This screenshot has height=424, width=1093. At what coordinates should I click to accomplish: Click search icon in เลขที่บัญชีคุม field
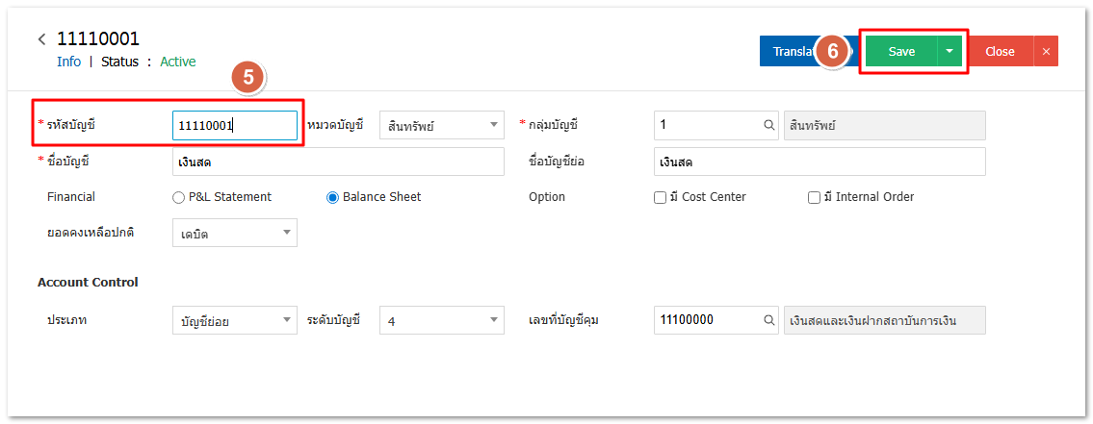click(769, 320)
